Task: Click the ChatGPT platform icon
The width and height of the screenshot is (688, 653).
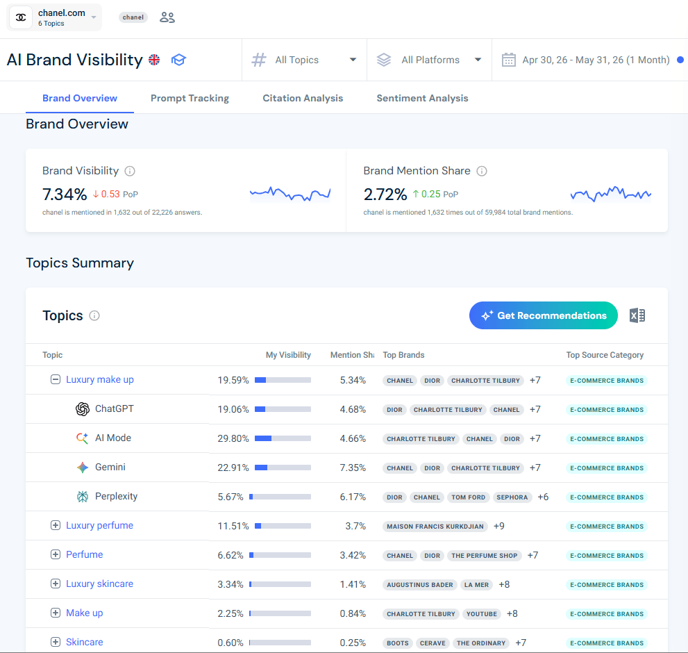Action: [83, 409]
